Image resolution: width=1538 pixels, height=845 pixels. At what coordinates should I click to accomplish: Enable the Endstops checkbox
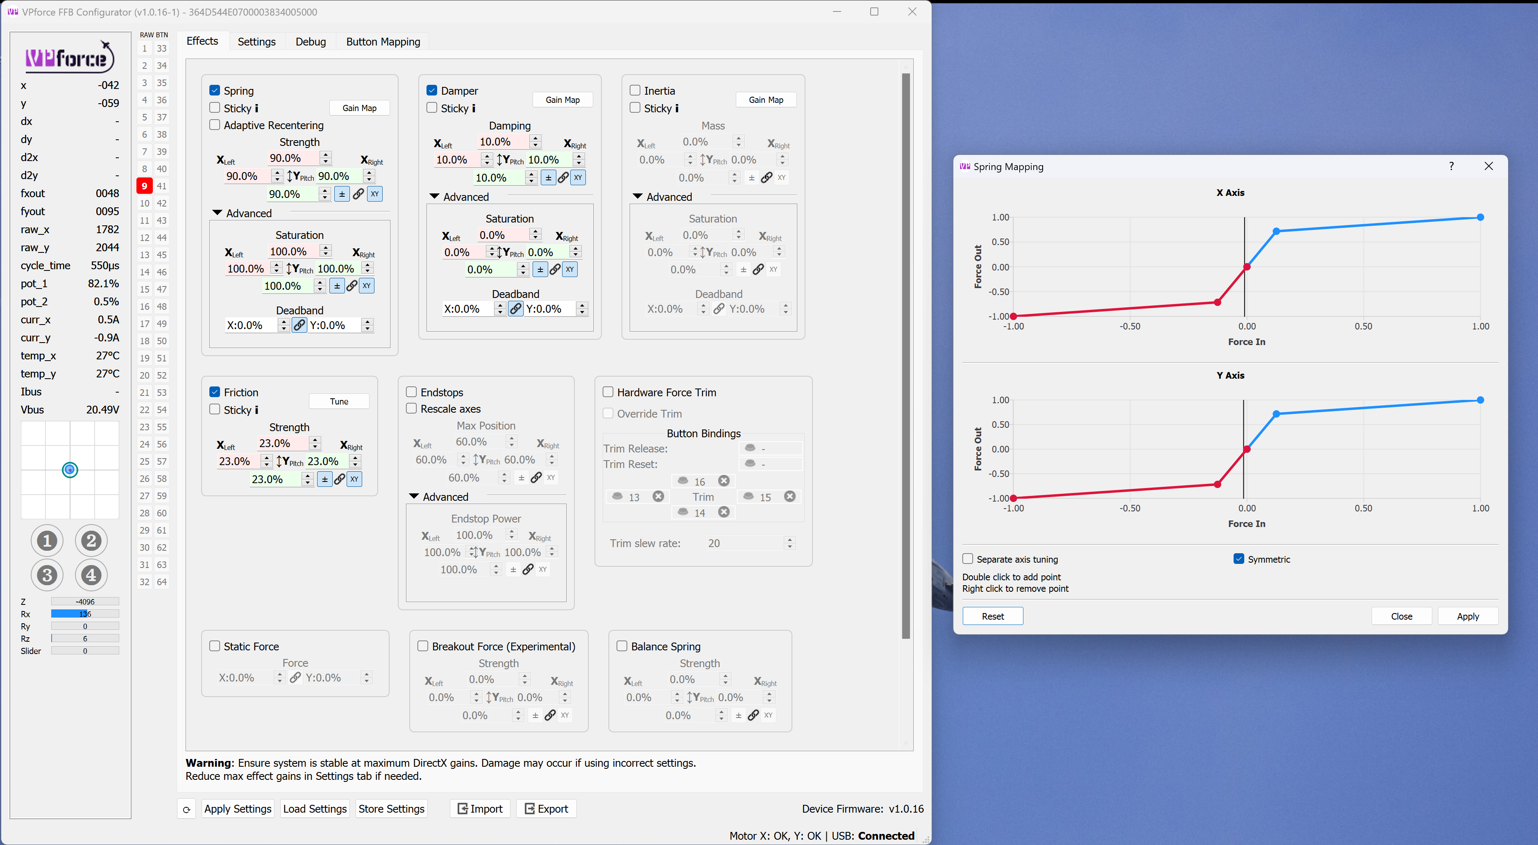click(x=411, y=392)
